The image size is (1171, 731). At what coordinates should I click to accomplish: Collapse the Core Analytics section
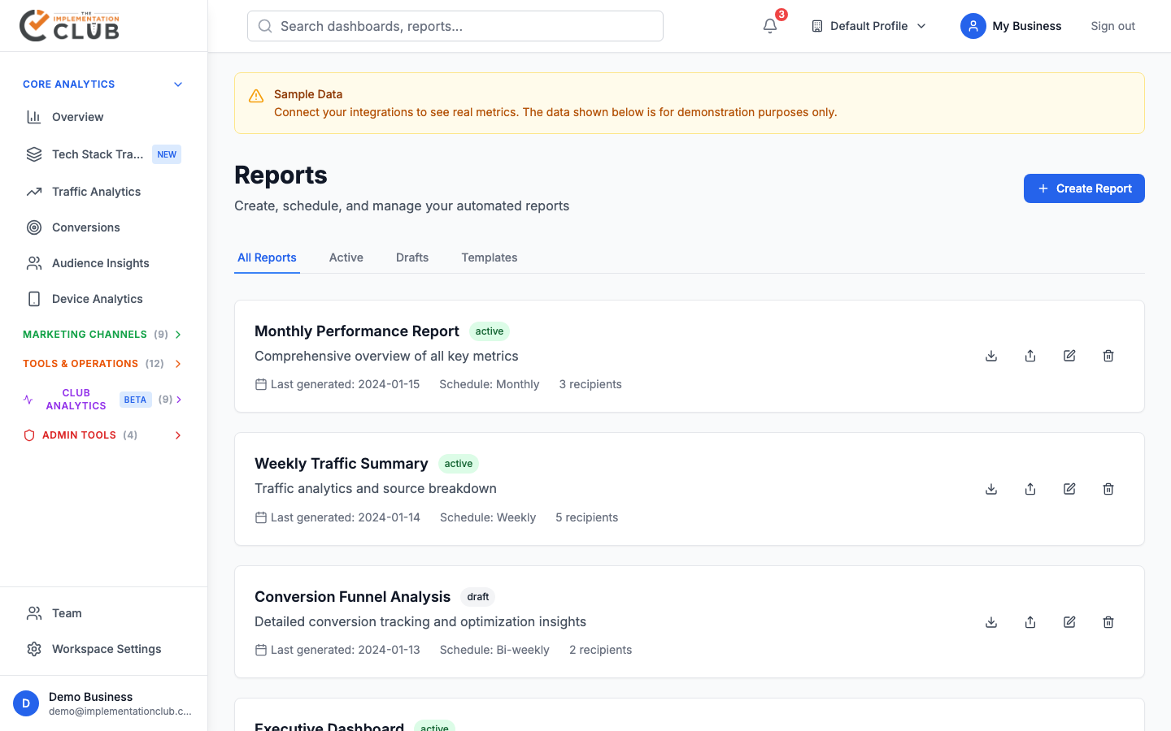point(178,84)
